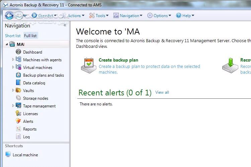Expand the Virtual machines tree node
Screen dimensions: 251x167
(x=13, y=67)
